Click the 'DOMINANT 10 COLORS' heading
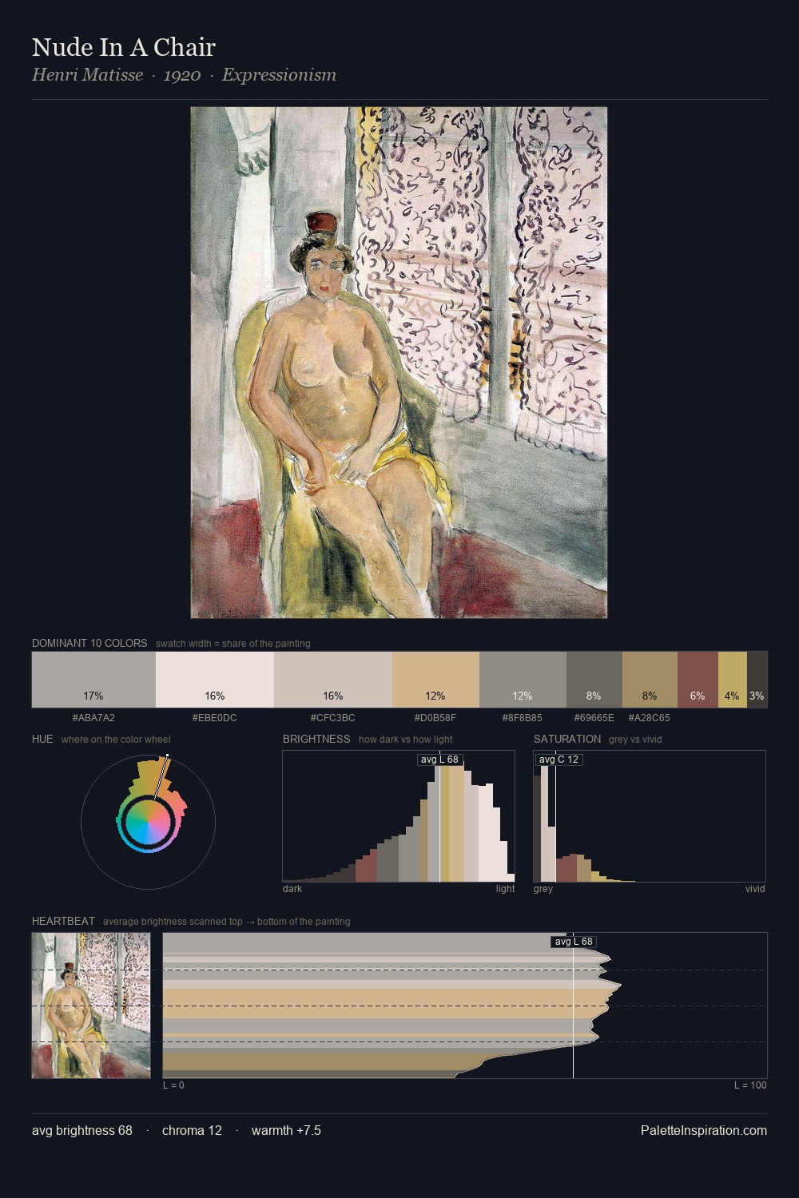799x1198 pixels. point(89,643)
